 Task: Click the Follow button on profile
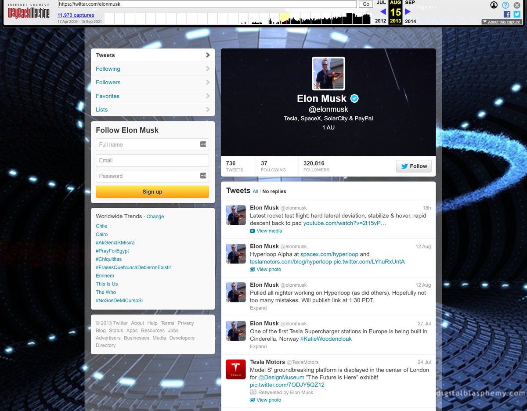[x=414, y=166]
